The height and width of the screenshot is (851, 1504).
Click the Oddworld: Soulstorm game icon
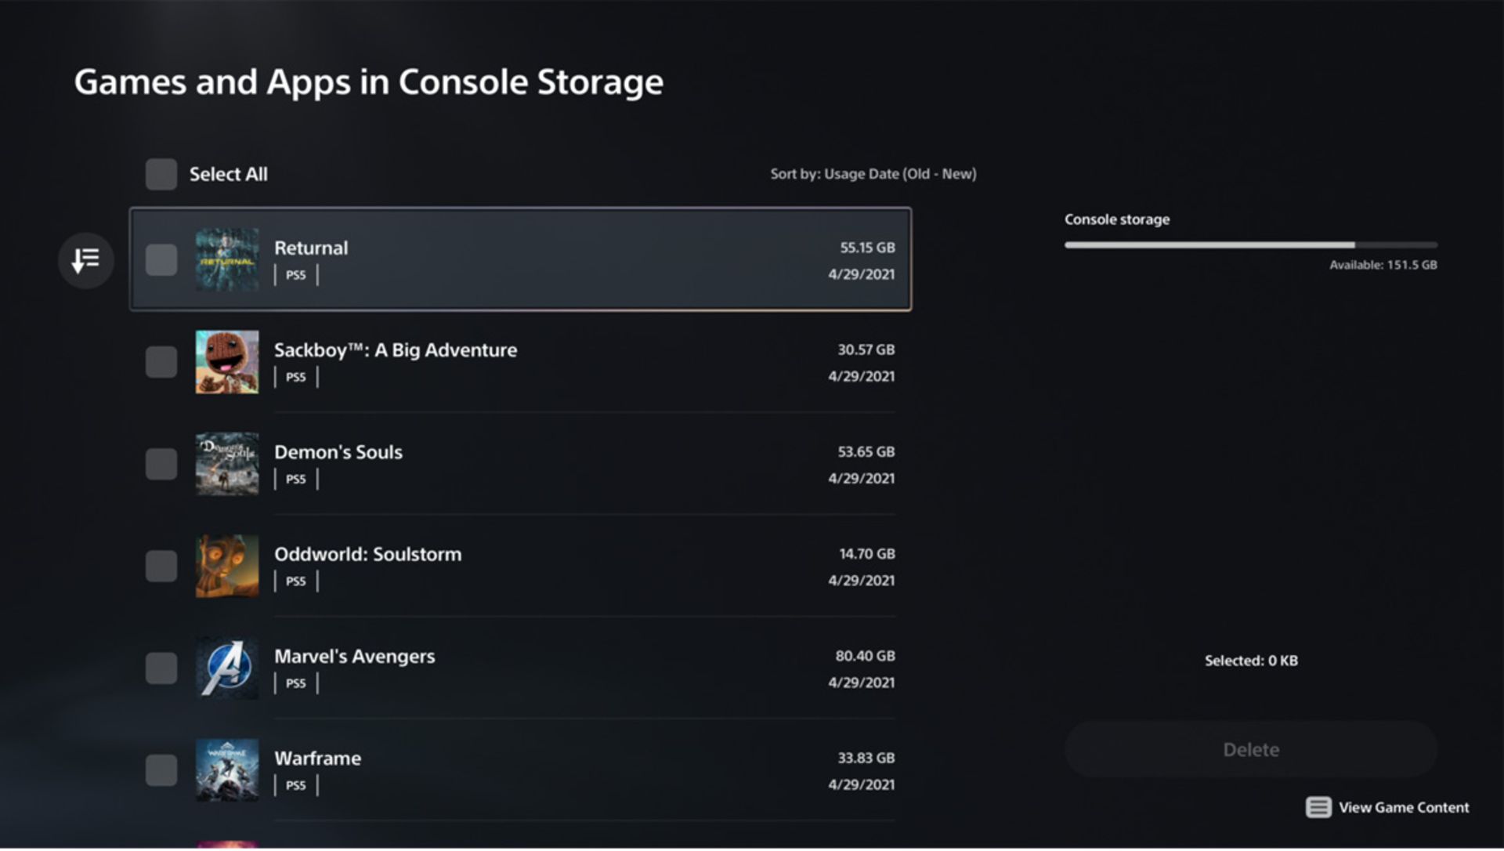pos(227,566)
